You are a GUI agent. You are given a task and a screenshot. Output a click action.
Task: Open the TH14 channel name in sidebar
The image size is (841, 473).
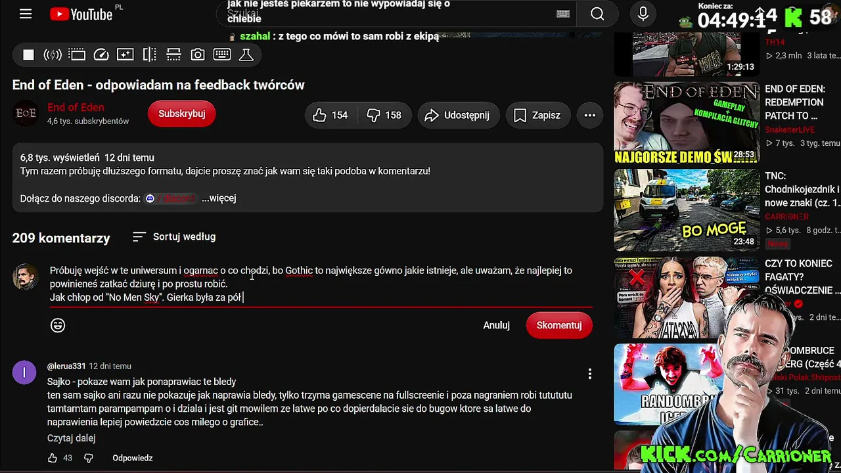(x=775, y=42)
